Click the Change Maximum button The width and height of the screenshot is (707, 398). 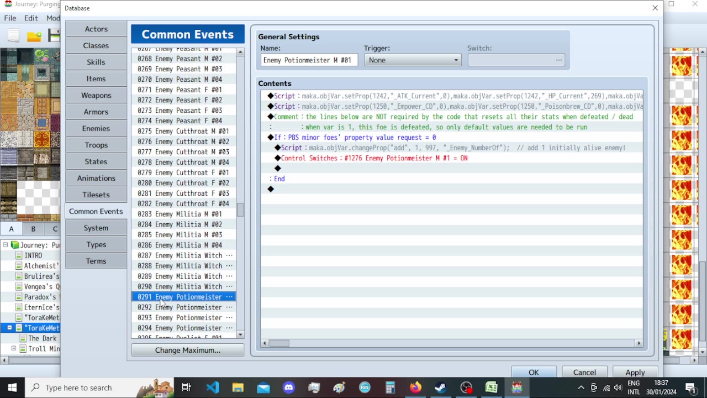click(x=188, y=350)
